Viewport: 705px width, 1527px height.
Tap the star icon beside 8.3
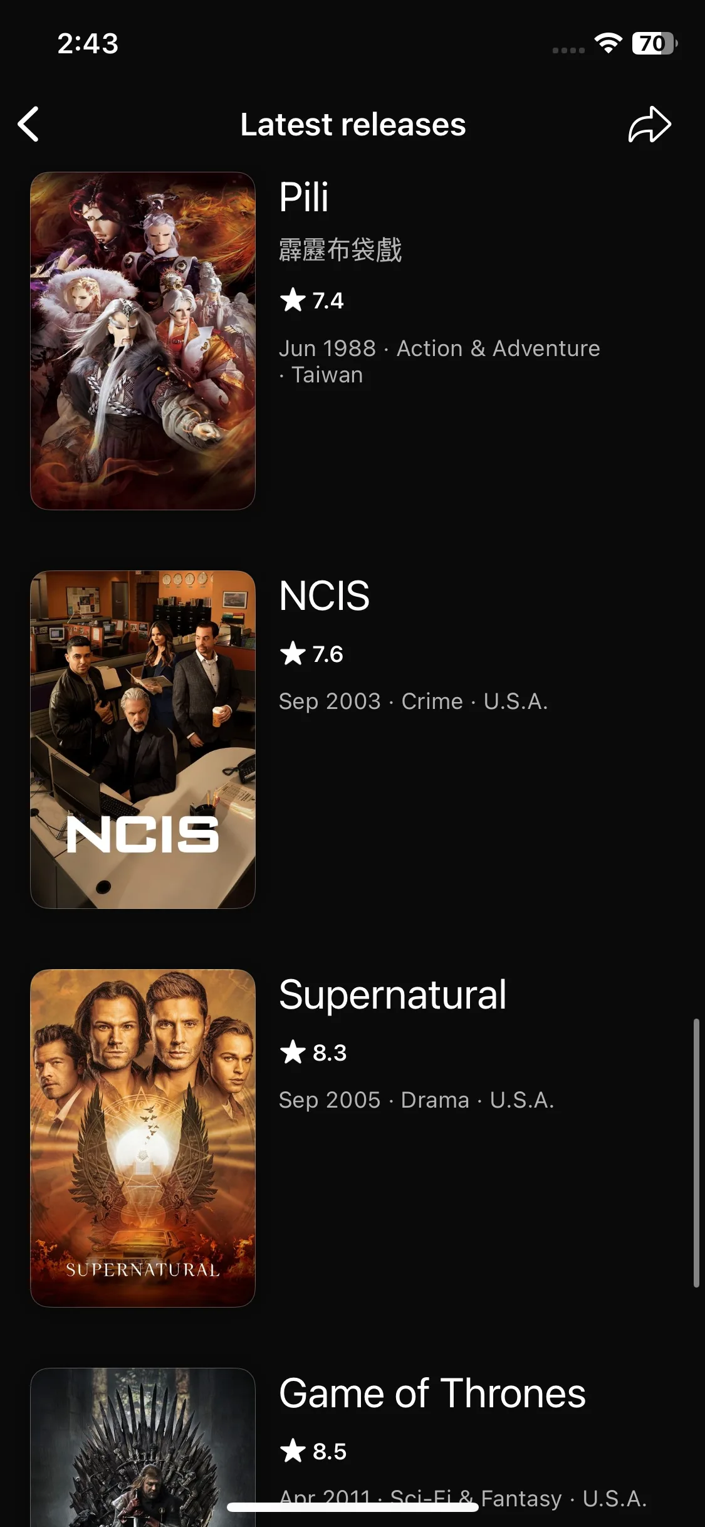tap(293, 1052)
